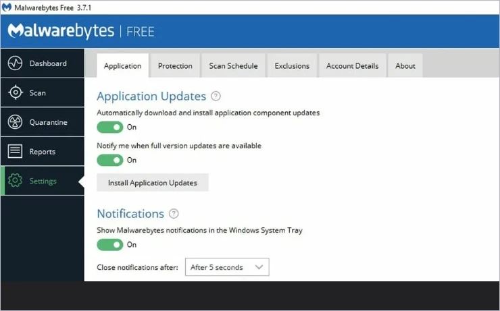500x311 pixels.
Task: Click the help icon beside Notifications
Action: coord(174,214)
